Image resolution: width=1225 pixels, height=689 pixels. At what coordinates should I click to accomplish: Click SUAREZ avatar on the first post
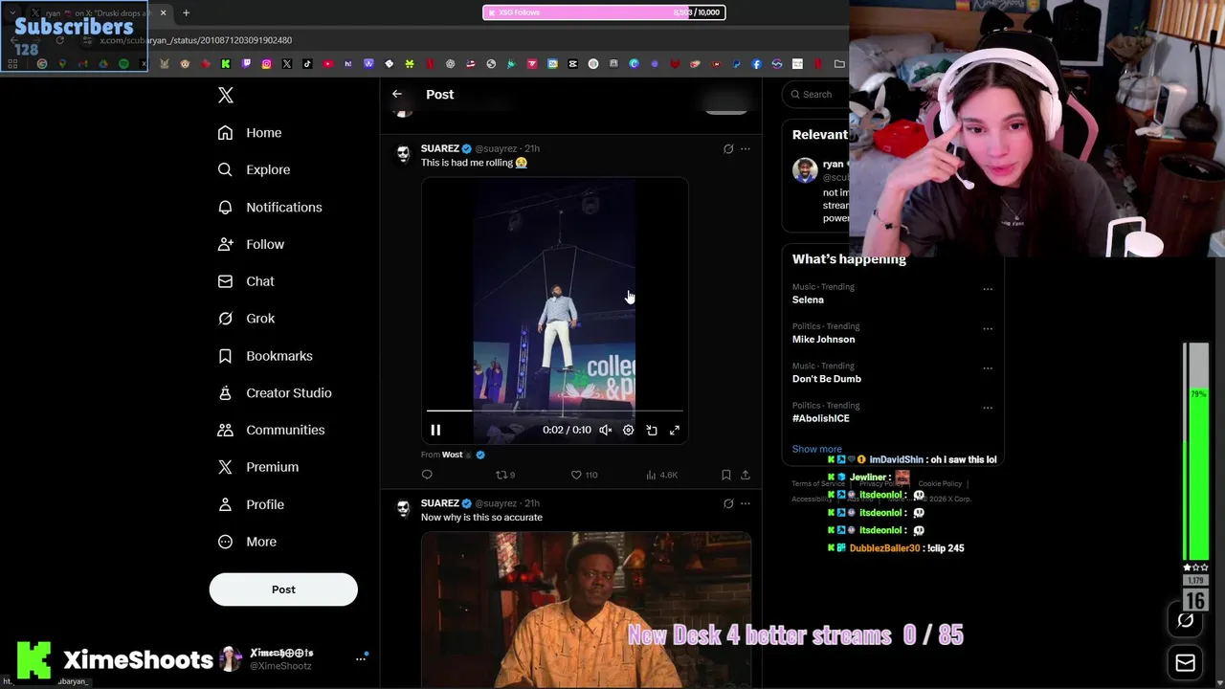[x=403, y=153]
